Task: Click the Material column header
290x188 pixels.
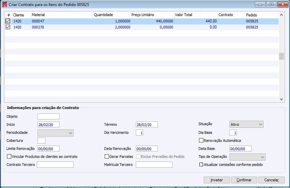Action: click(62, 15)
